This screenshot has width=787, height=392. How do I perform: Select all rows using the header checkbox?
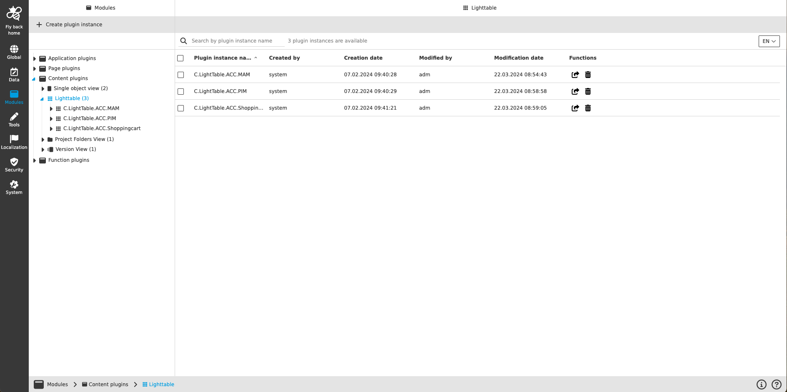(180, 58)
